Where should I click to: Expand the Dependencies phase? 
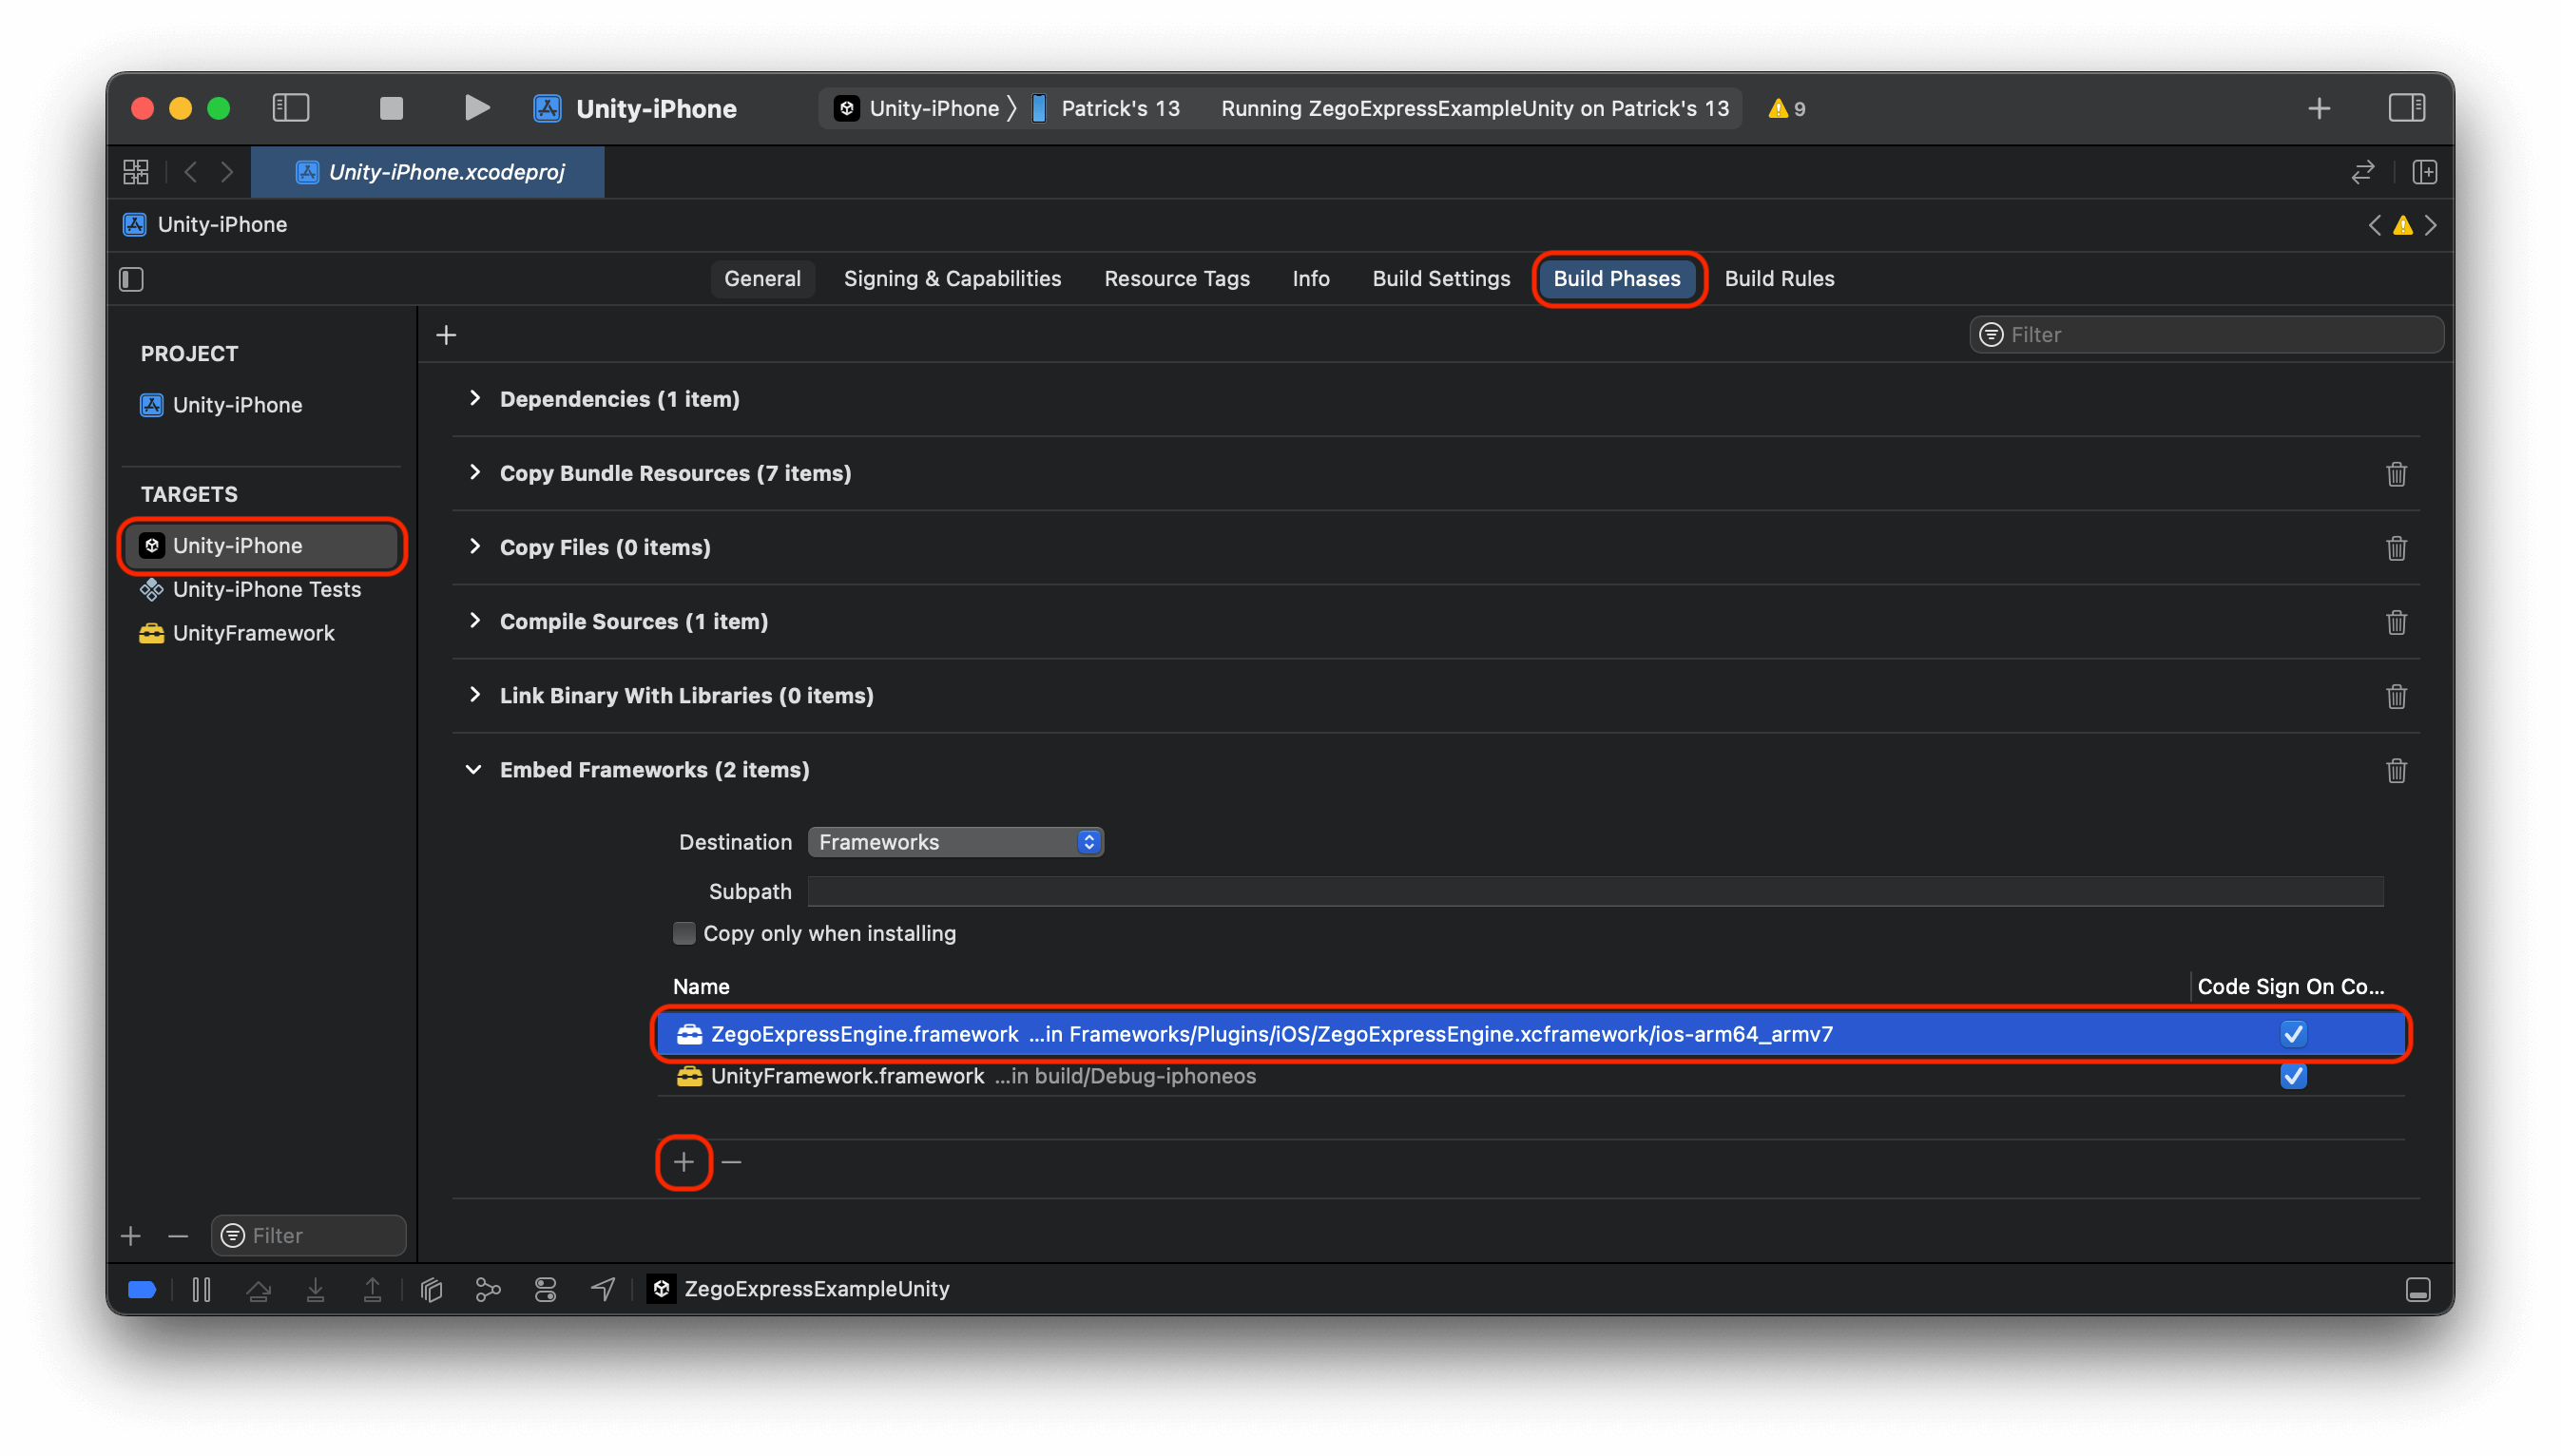pyautogui.click(x=475, y=398)
